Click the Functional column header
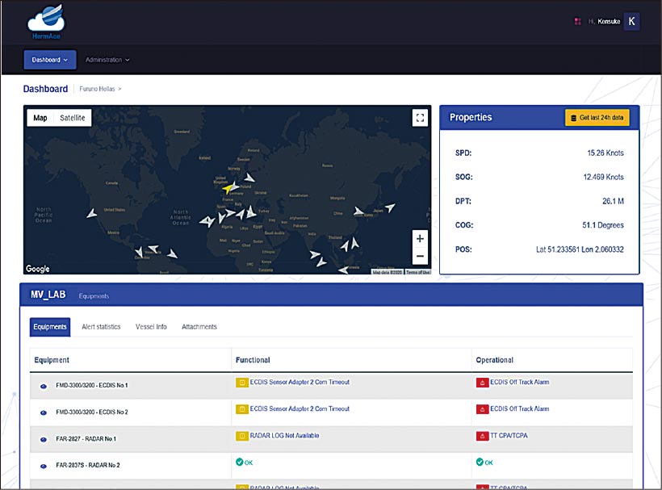This screenshot has width=662, height=490. 253,360
